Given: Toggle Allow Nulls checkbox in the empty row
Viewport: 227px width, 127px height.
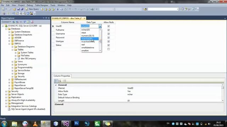Looking at the screenshot, I should pos(109,49).
